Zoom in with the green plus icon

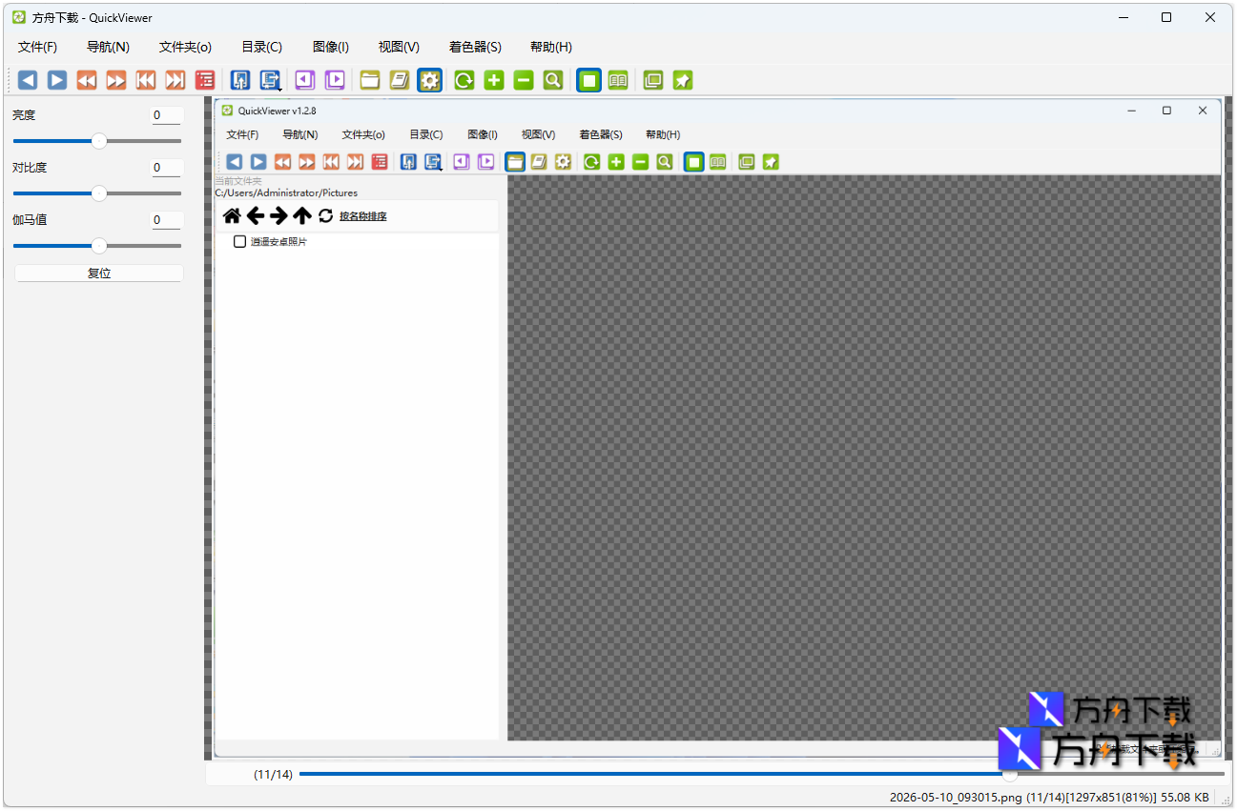point(494,80)
